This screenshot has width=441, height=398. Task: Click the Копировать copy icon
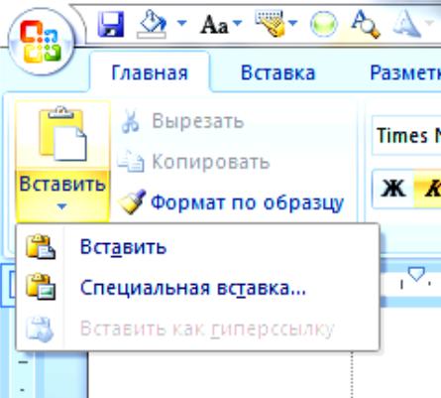131,161
